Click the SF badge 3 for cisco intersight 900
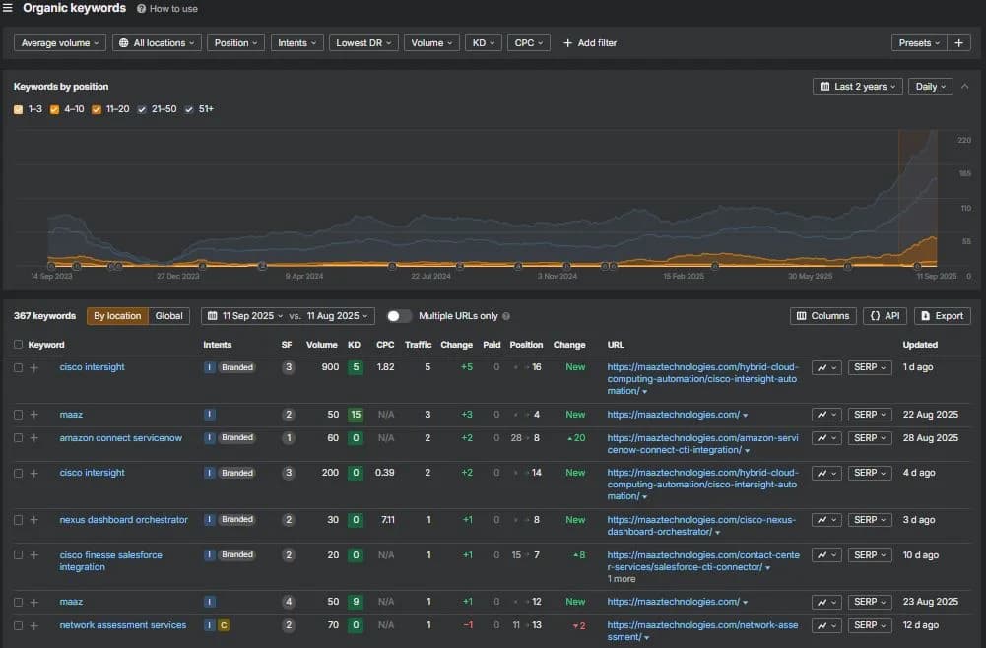The width and height of the screenshot is (986, 648). [x=288, y=367]
